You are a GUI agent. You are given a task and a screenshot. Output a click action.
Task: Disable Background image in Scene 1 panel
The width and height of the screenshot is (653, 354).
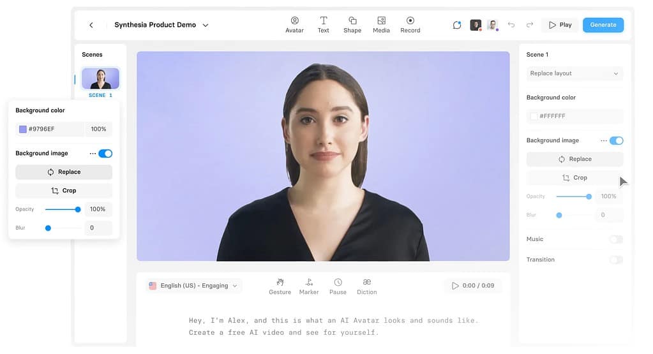pos(616,140)
